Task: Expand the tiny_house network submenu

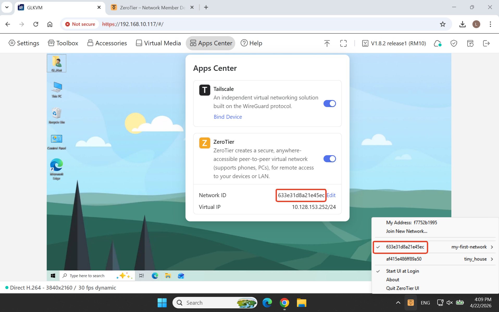Action: click(492, 259)
